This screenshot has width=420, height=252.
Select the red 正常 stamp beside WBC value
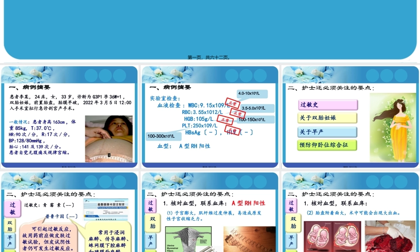pos(231,102)
